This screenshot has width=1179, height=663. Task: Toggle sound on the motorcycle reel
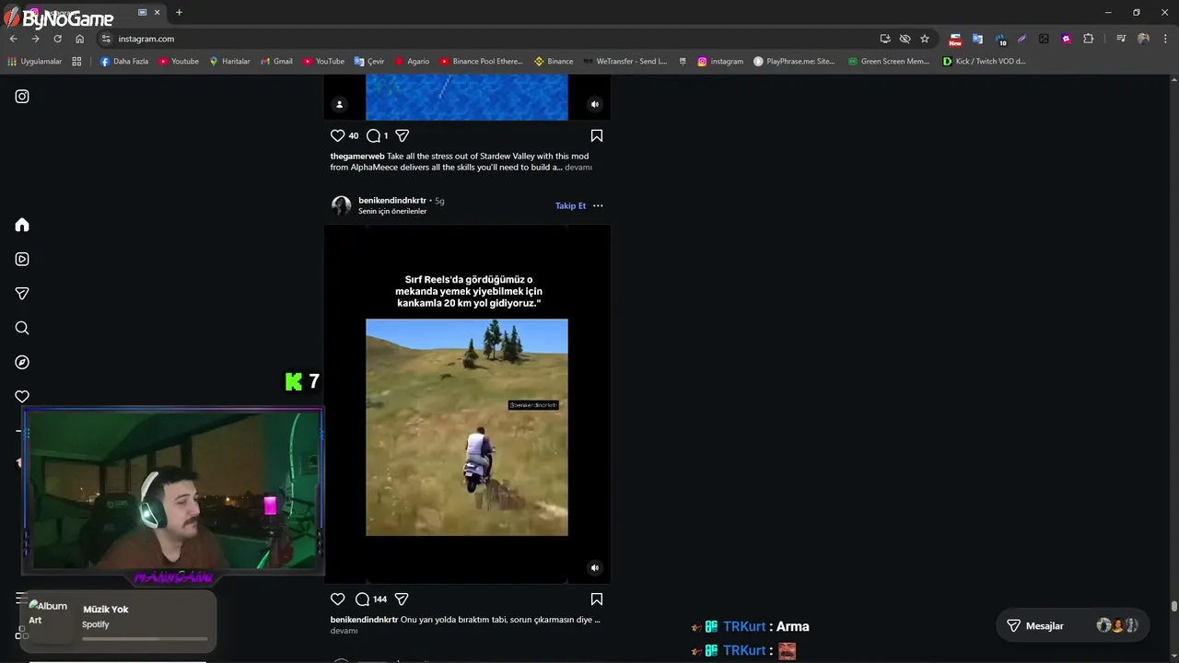pos(595,568)
